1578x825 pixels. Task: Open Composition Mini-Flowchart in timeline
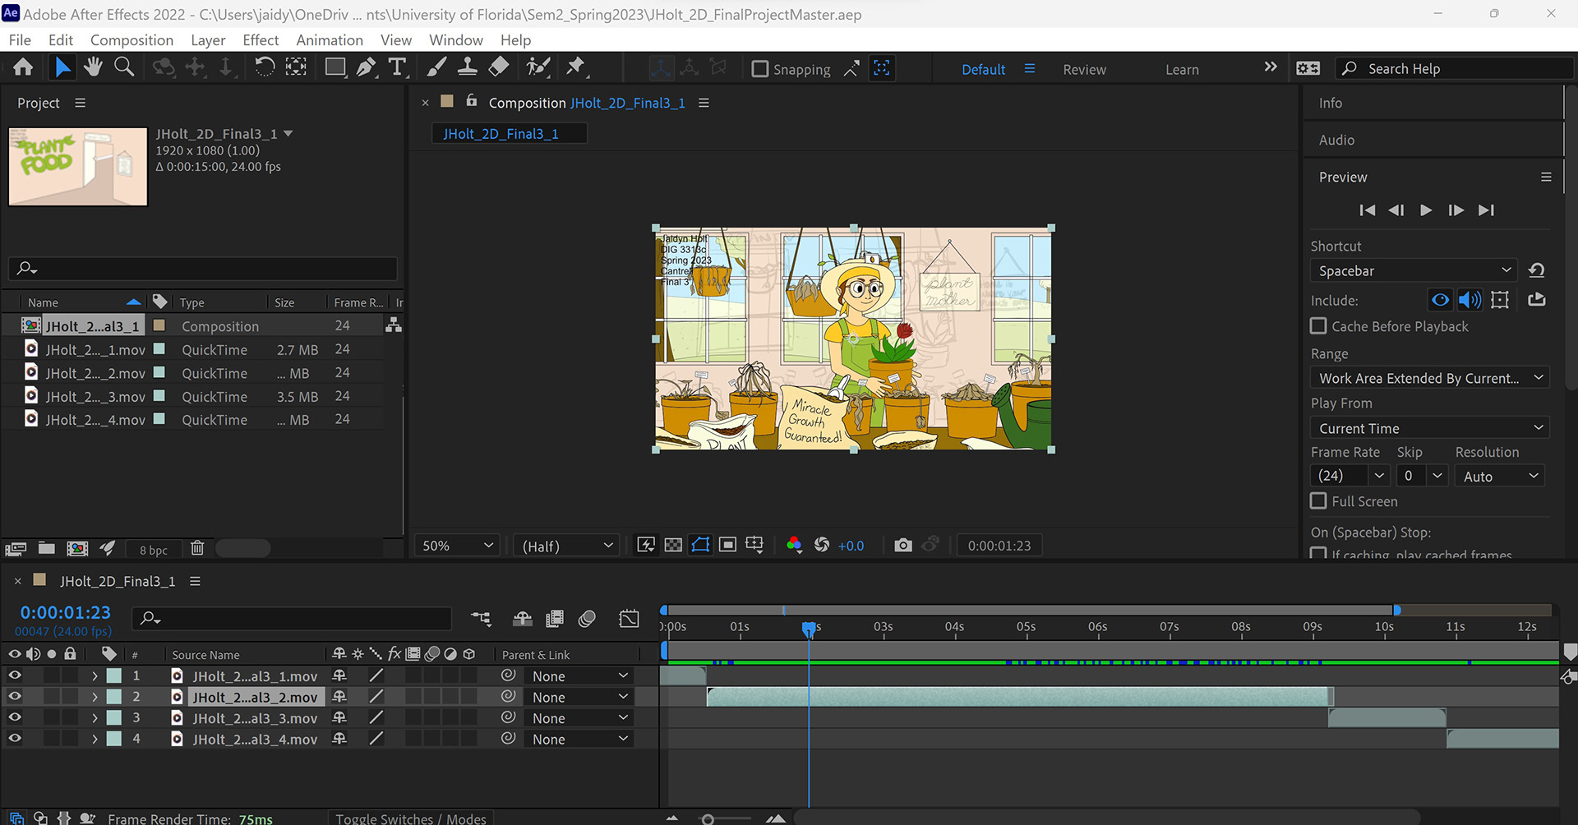click(x=481, y=619)
